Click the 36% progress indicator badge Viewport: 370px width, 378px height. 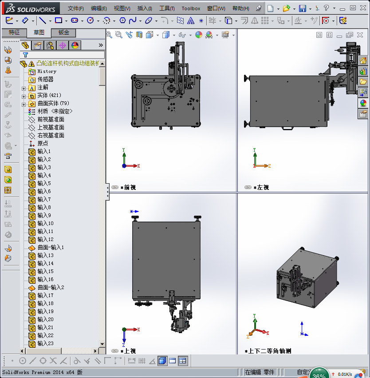[x=319, y=373]
